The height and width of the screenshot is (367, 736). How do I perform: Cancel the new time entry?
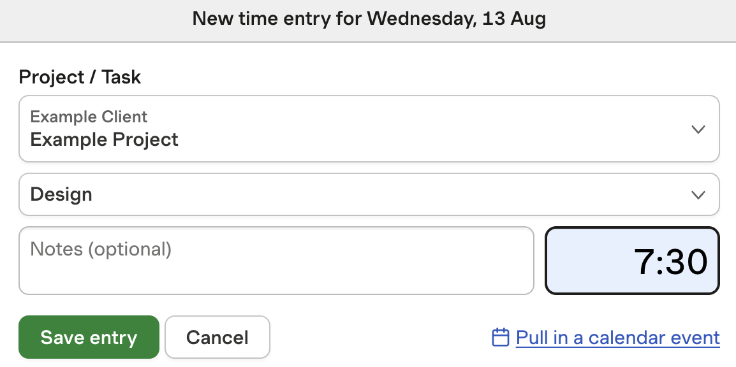click(217, 337)
